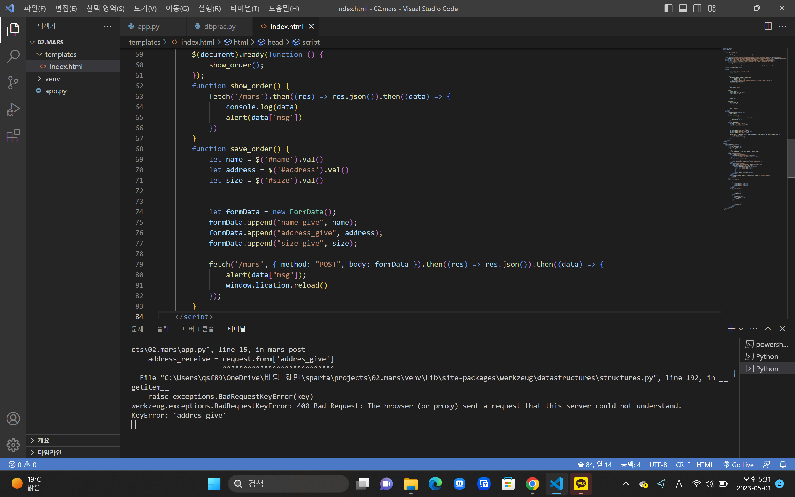This screenshot has height=497, width=795.
Task: Open the Accounts menu icon
Action: pyautogui.click(x=13, y=418)
